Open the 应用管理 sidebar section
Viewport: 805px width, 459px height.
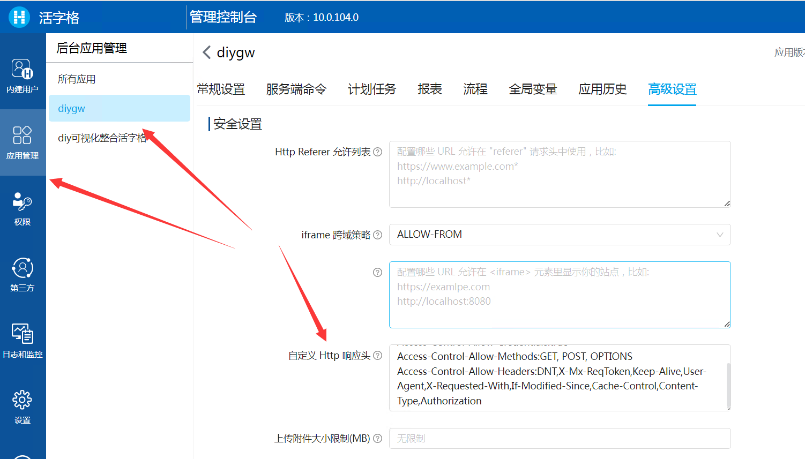tap(23, 142)
